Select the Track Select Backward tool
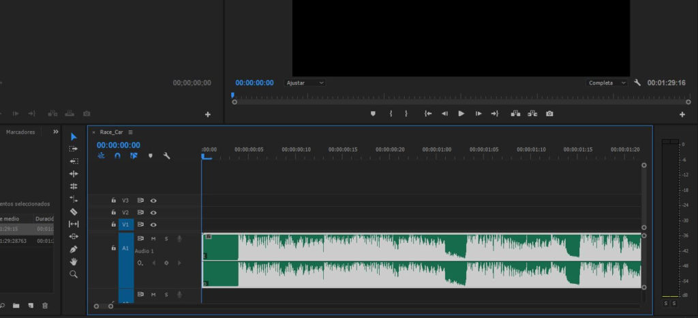 point(74,161)
